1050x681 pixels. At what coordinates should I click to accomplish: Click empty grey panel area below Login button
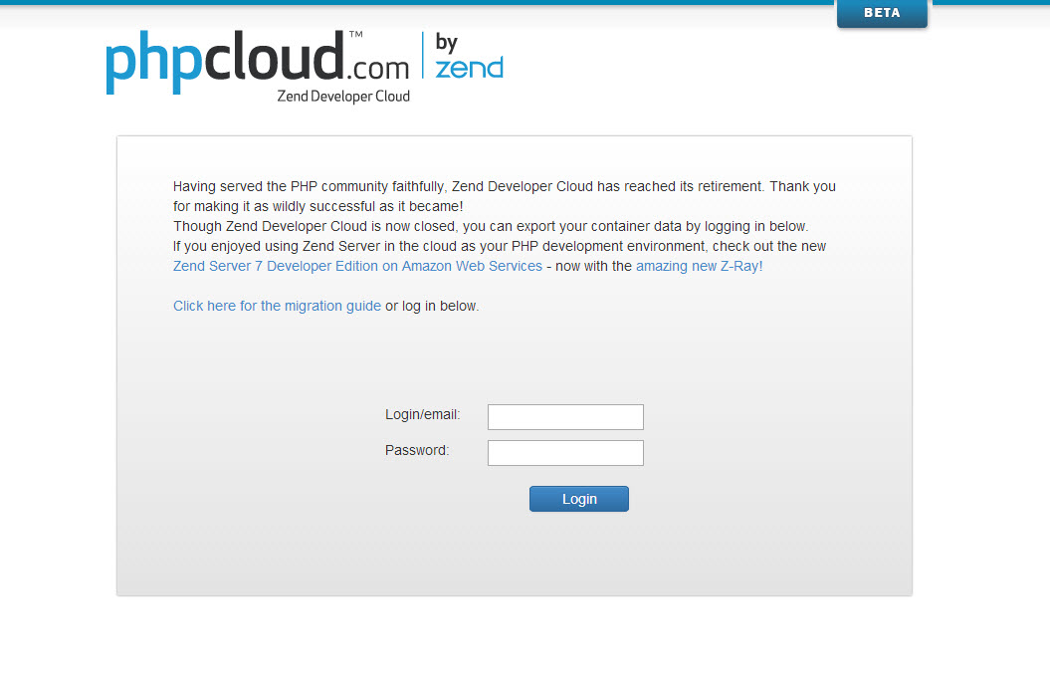point(514,558)
